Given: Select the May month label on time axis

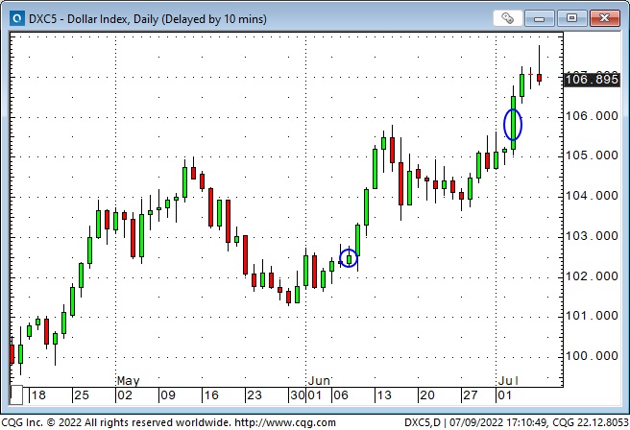Looking at the screenshot, I should pyautogui.click(x=128, y=381).
